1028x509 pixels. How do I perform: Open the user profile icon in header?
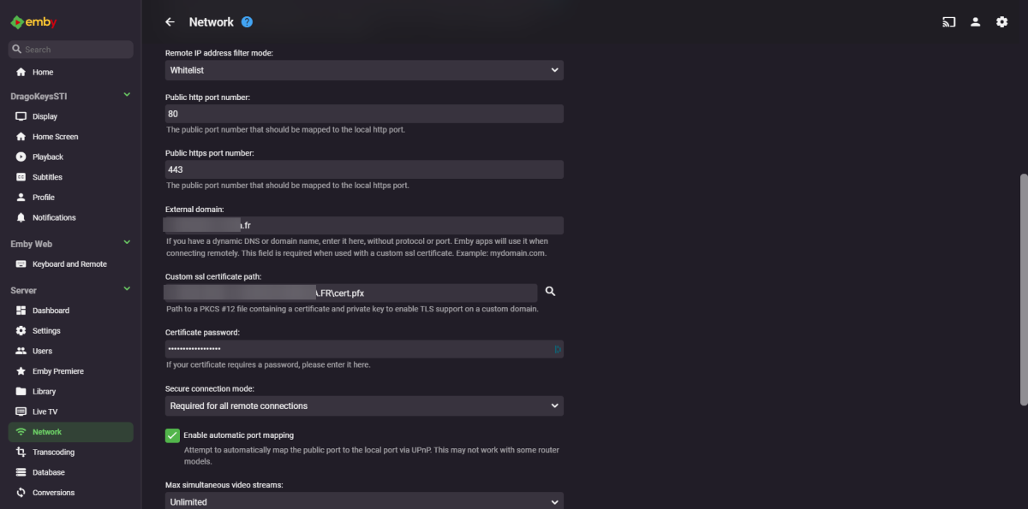click(975, 22)
